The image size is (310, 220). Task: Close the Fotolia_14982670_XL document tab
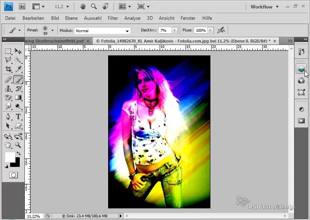coord(275,41)
